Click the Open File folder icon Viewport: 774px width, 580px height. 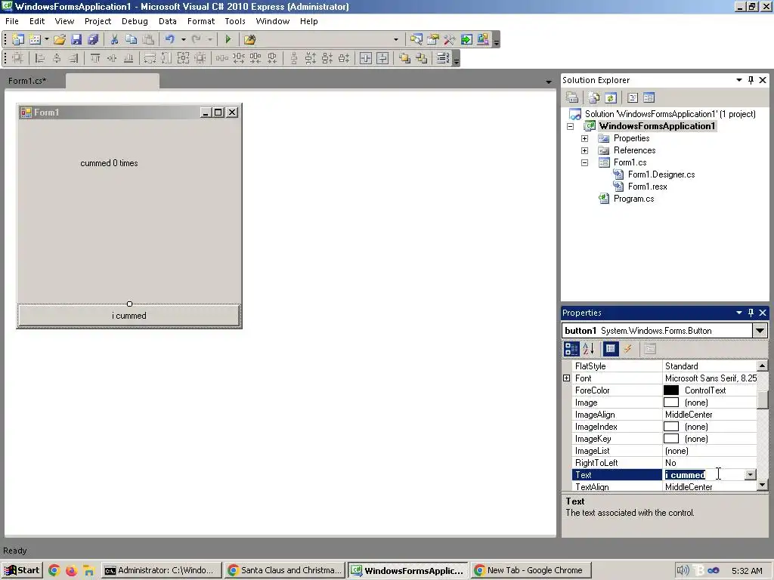tap(60, 39)
